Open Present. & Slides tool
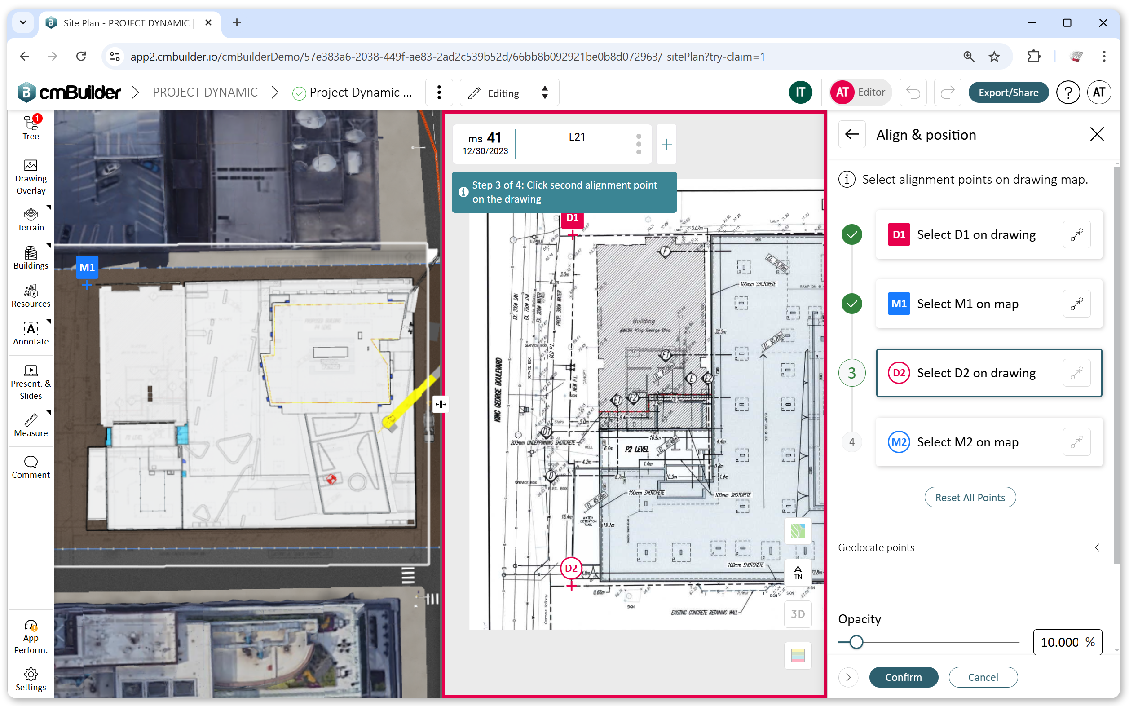The width and height of the screenshot is (1129, 706). 31,382
